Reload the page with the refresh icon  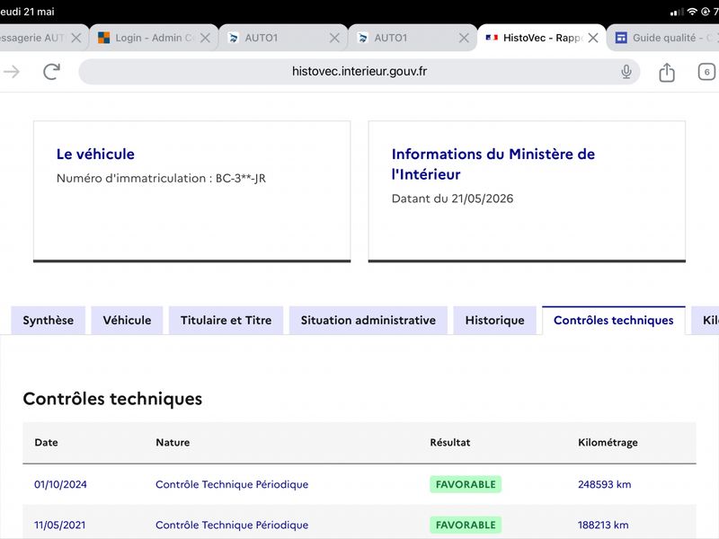[x=52, y=72]
